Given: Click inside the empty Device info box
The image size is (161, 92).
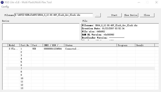Looking at the screenshot, I should tap(41, 32).
